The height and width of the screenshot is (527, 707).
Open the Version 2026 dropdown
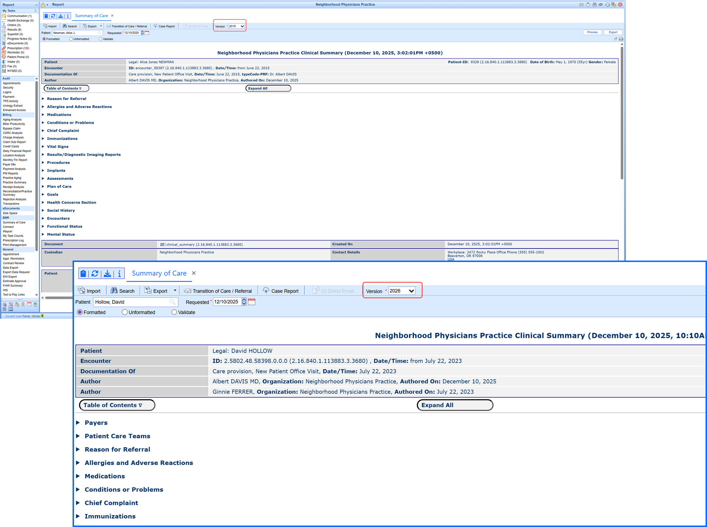click(402, 291)
